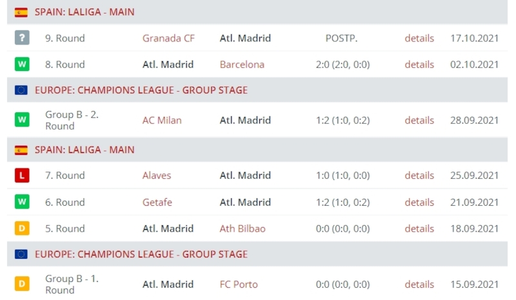Open the second Spain: LaLiga - Main header link

pos(84,150)
